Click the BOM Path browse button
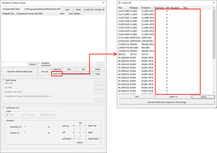The width and height of the screenshot is (217, 153). (x=99, y=83)
